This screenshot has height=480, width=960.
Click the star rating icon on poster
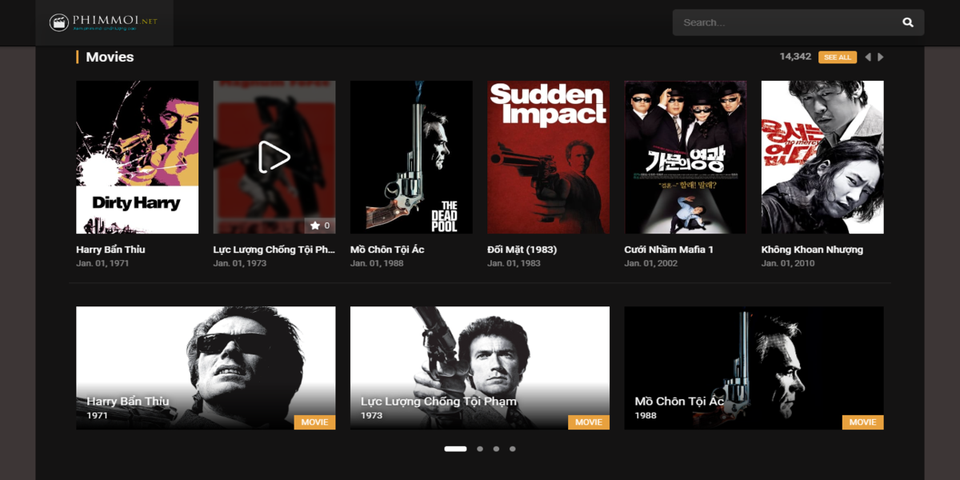pyautogui.click(x=315, y=226)
